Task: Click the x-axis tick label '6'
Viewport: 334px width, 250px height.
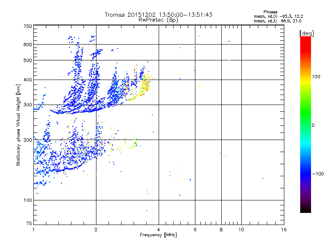Action: [x=195, y=230]
